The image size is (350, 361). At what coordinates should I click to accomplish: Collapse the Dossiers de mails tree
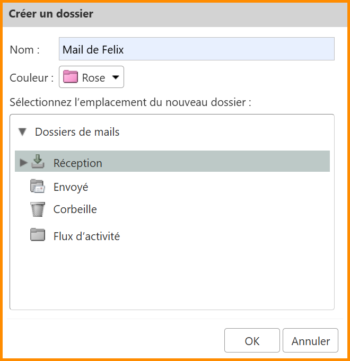pos(22,132)
